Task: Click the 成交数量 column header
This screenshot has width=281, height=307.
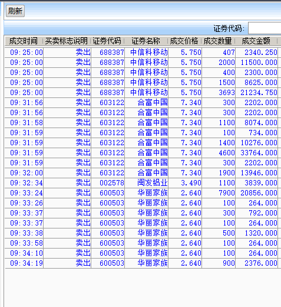Action: tap(218, 41)
